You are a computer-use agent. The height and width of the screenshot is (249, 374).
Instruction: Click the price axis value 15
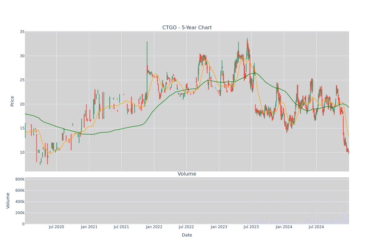(22, 128)
